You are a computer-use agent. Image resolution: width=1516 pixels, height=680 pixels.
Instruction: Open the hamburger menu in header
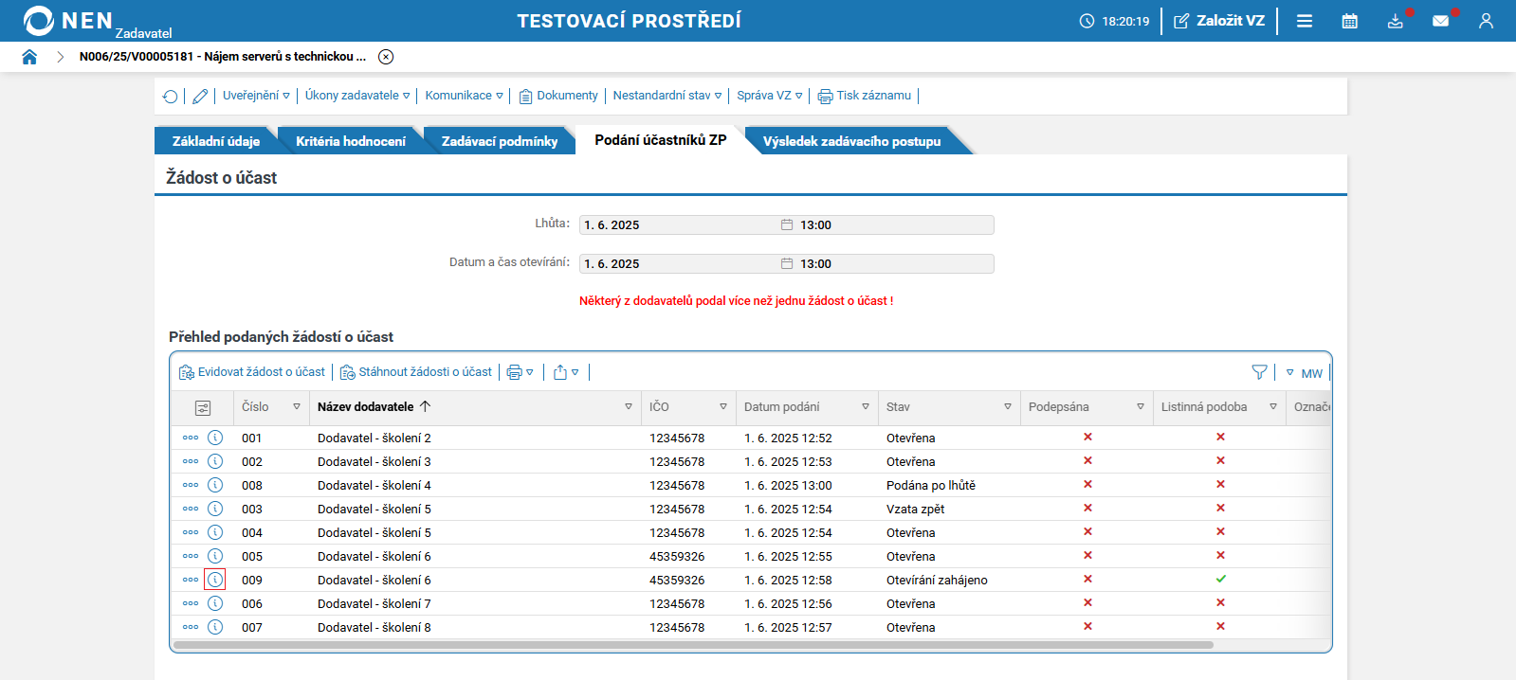click(x=1305, y=21)
